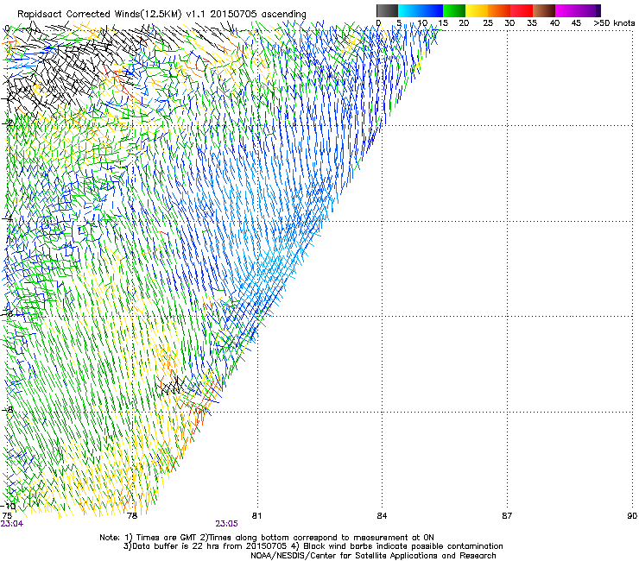Click longitude label '75' on the axis
This screenshot has height=561, width=639.
(x=7, y=516)
